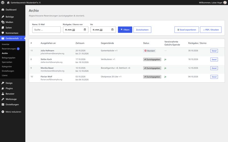Click the Benutzer person icon
Screen dimensions: 228x142
click(x=3, y=94)
